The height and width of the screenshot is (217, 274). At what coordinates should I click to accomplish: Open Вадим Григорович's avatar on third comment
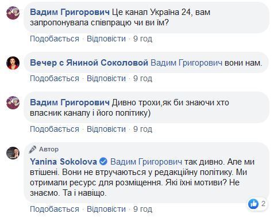13,102
